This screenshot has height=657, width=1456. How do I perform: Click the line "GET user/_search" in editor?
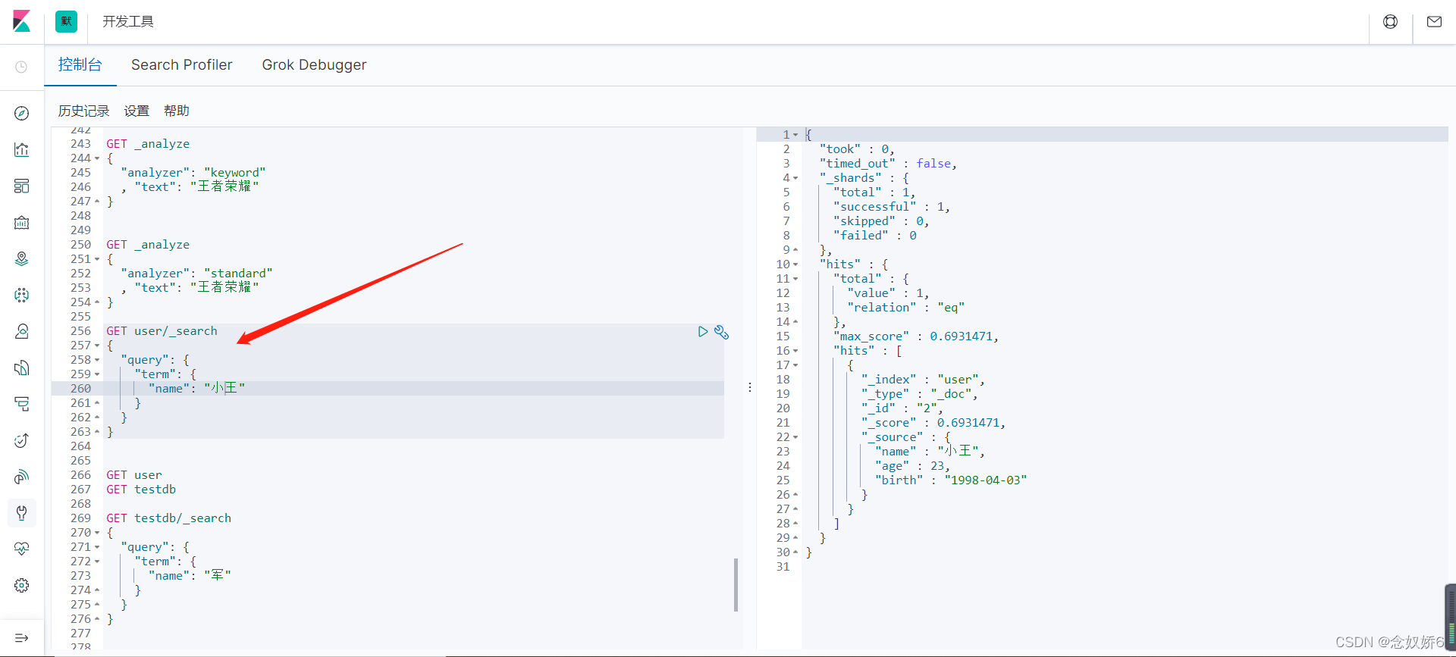[162, 331]
